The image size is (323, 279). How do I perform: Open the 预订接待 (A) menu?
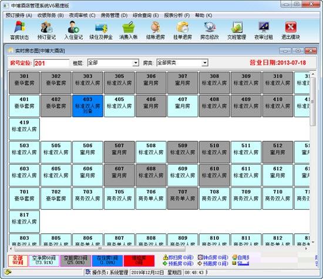pyautogui.click(x=19, y=15)
